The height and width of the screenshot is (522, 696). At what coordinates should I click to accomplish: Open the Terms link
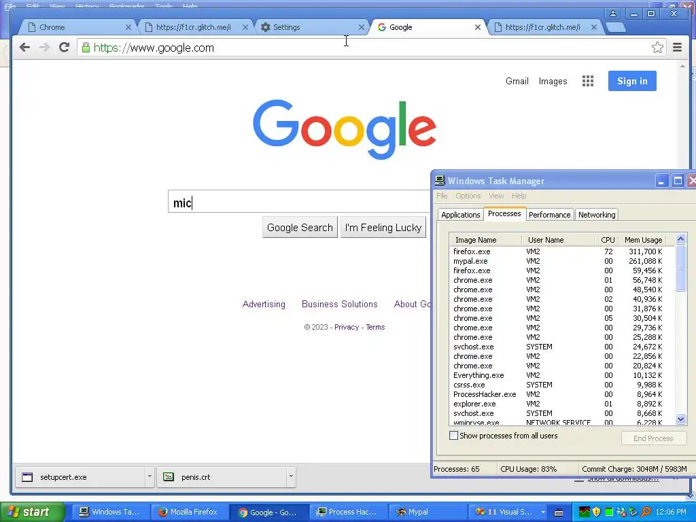[x=375, y=327]
